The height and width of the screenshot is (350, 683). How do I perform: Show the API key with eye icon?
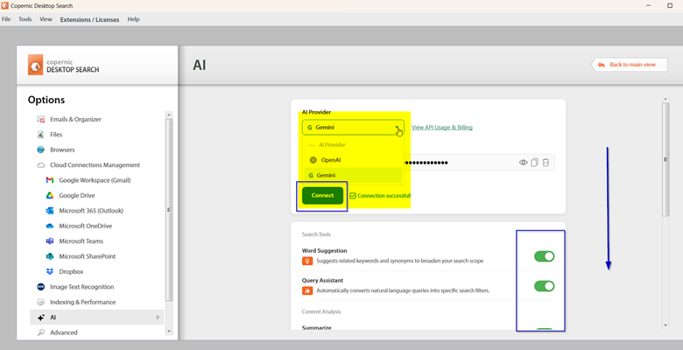point(523,163)
